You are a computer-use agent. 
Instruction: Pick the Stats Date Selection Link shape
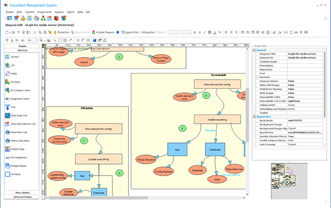tap(21, 124)
